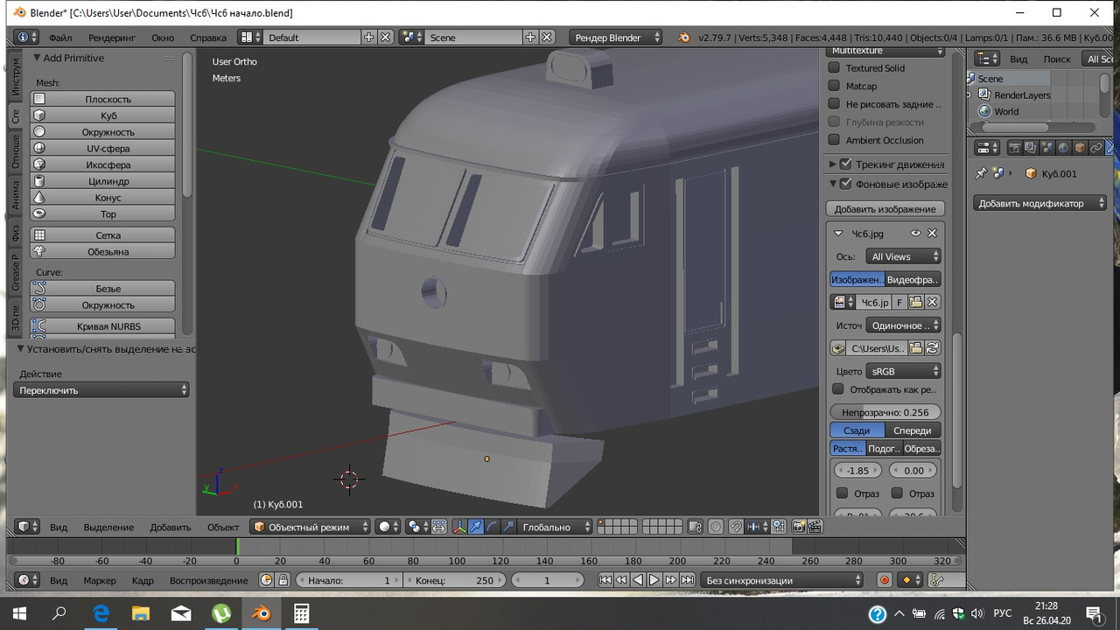The image size is (1120, 630).
Task: Expand the Трекинг движения panel
Action: tap(832, 164)
